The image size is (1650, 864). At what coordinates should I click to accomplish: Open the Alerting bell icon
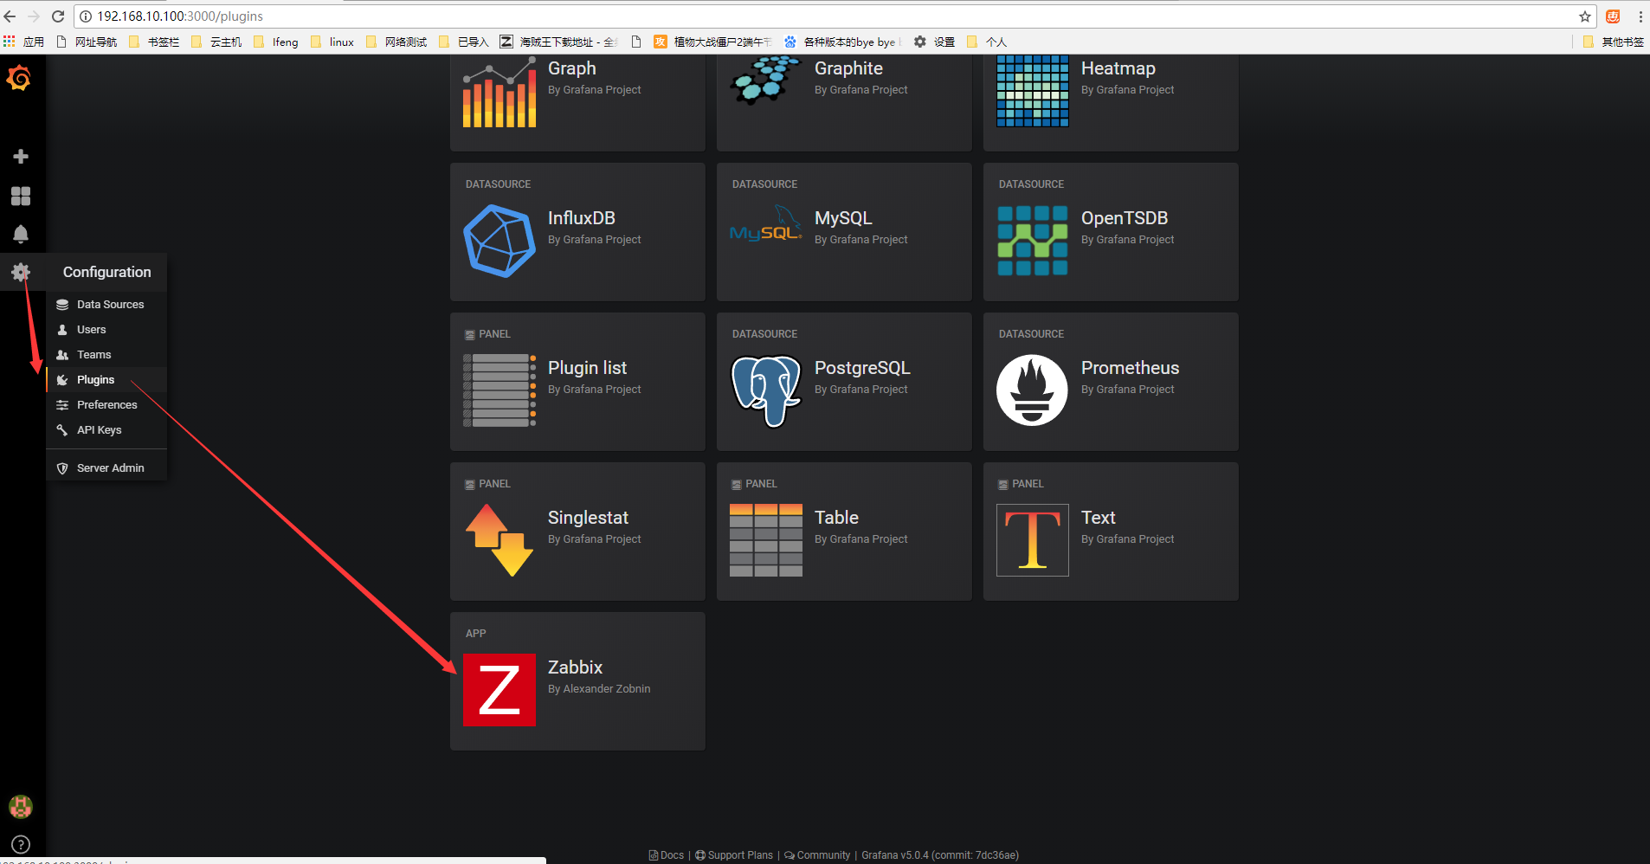[x=21, y=235]
